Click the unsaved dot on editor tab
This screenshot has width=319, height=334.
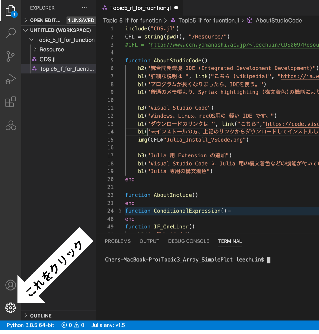pyautogui.click(x=176, y=8)
